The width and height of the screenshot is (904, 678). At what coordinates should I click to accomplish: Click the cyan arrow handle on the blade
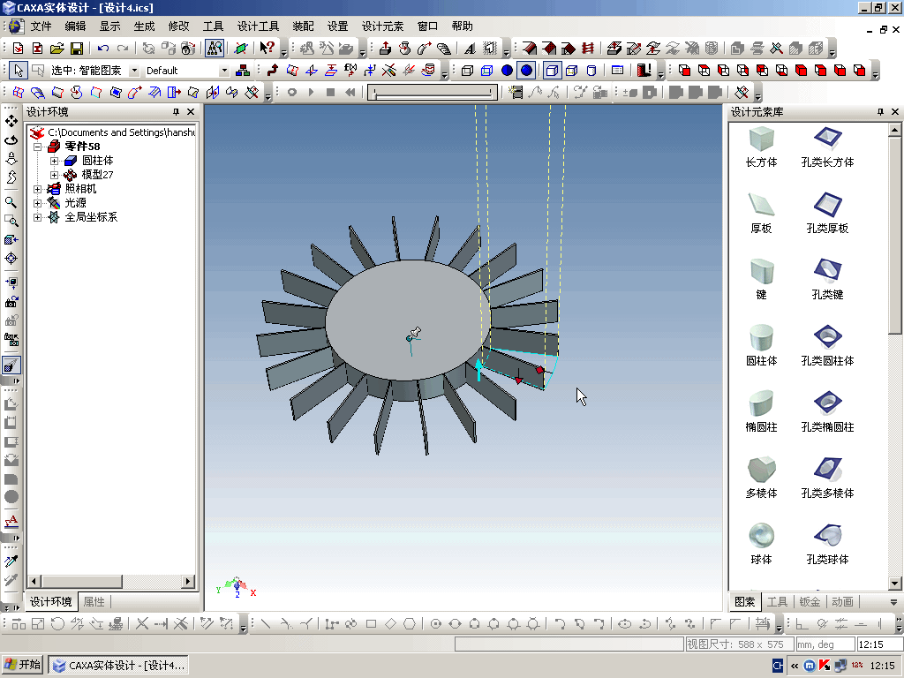tap(478, 369)
